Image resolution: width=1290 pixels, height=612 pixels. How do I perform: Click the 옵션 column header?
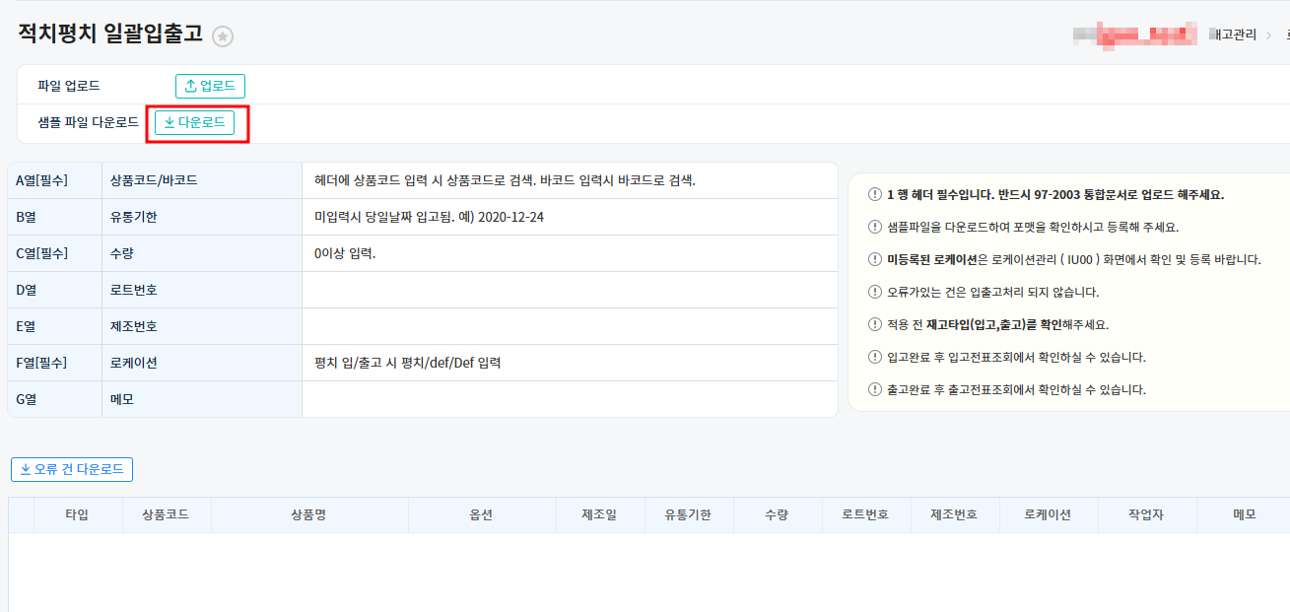pyautogui.click(x=482, y=515)
